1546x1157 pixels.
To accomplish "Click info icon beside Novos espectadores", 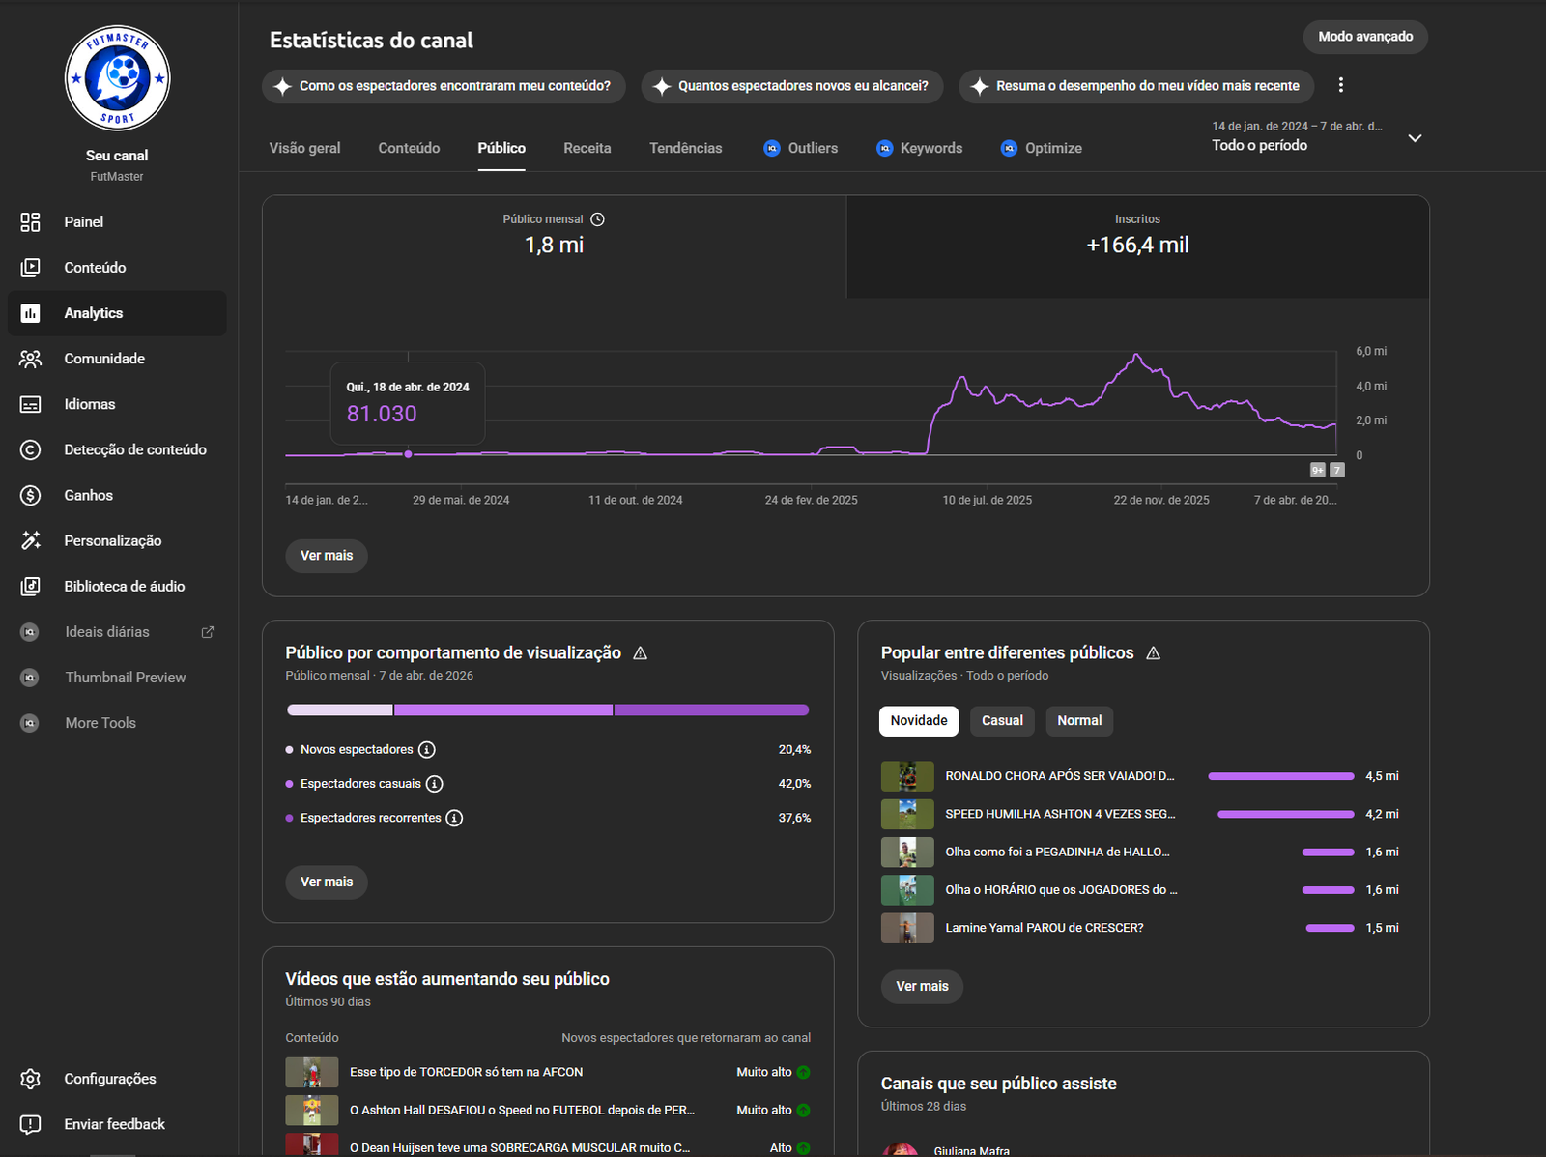I will click(426, 750).
